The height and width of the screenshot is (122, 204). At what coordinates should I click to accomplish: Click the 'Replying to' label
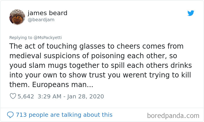[x=21, y=38]
